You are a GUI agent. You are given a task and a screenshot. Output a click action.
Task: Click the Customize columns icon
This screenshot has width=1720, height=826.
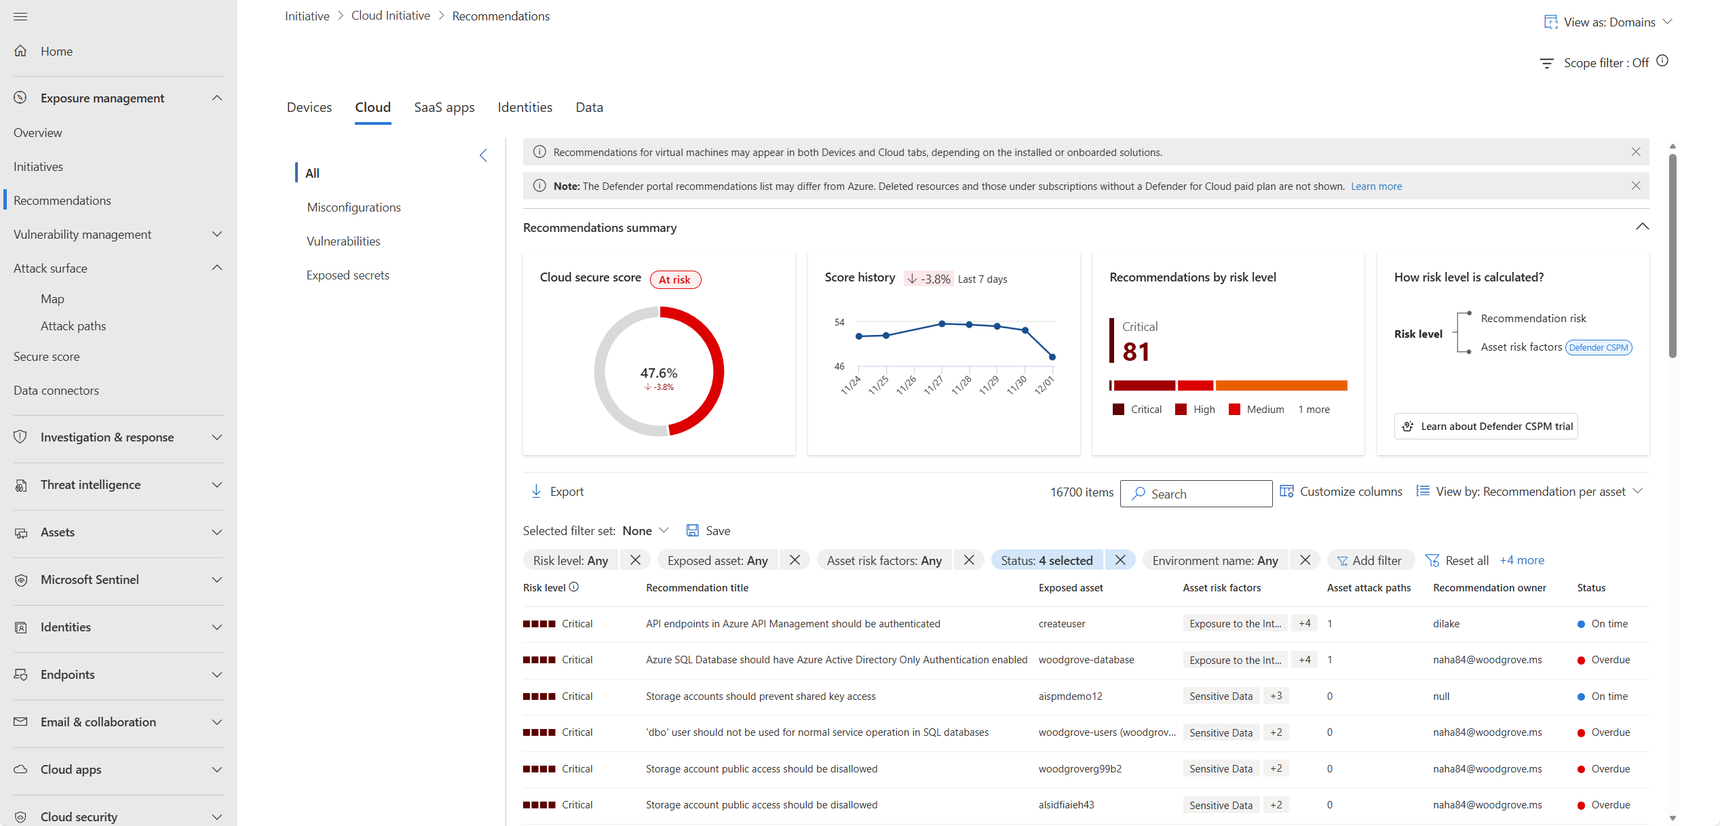1286,491
